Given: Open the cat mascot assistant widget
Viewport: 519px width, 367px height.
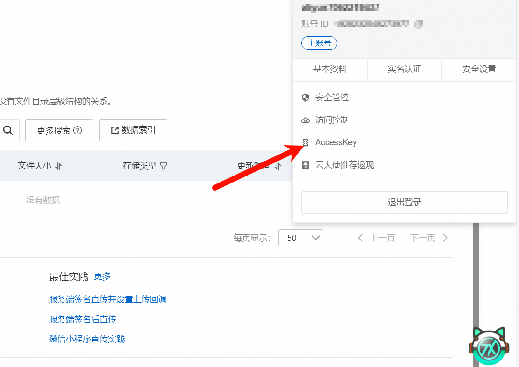Looking at the screenshot, I should click(x=488, y=346).
